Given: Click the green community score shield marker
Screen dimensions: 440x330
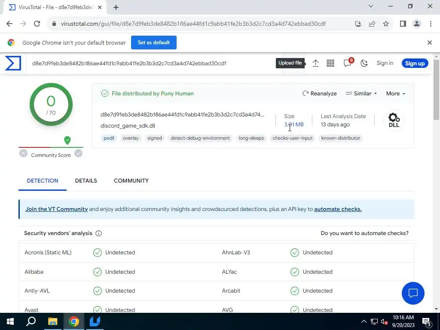Looking at the screenshot, I should [x=67, y=140].
